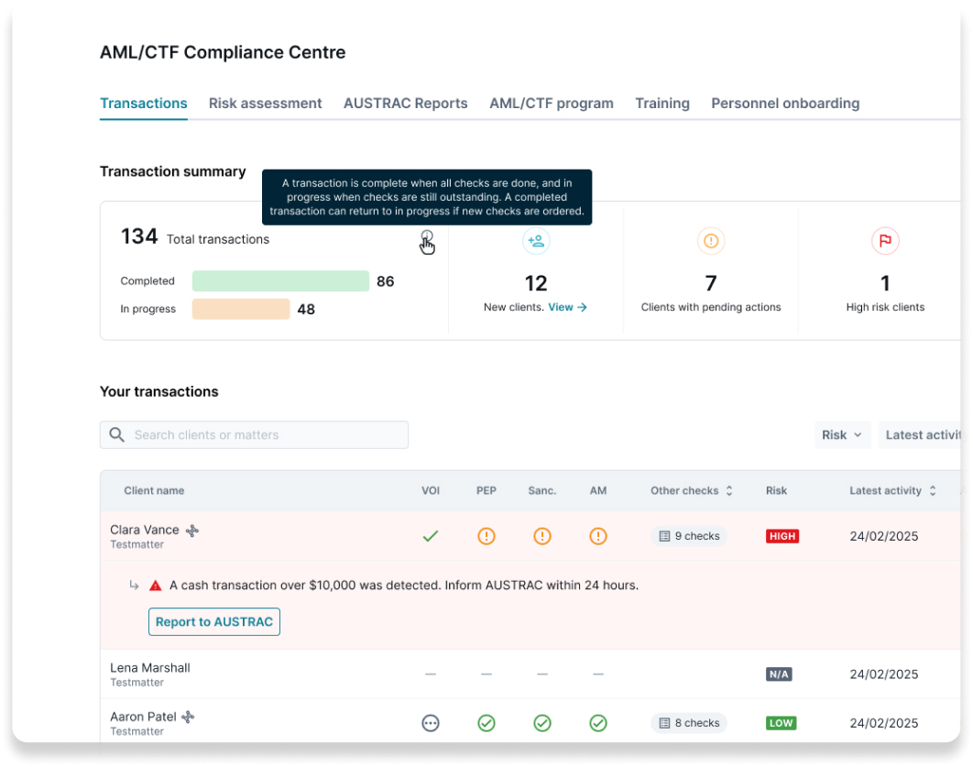Image resolution: width=973 pixels, height=767 pixels.
Task: Click Clara Vance's VOI green checkmark
Action: (431, 536)
